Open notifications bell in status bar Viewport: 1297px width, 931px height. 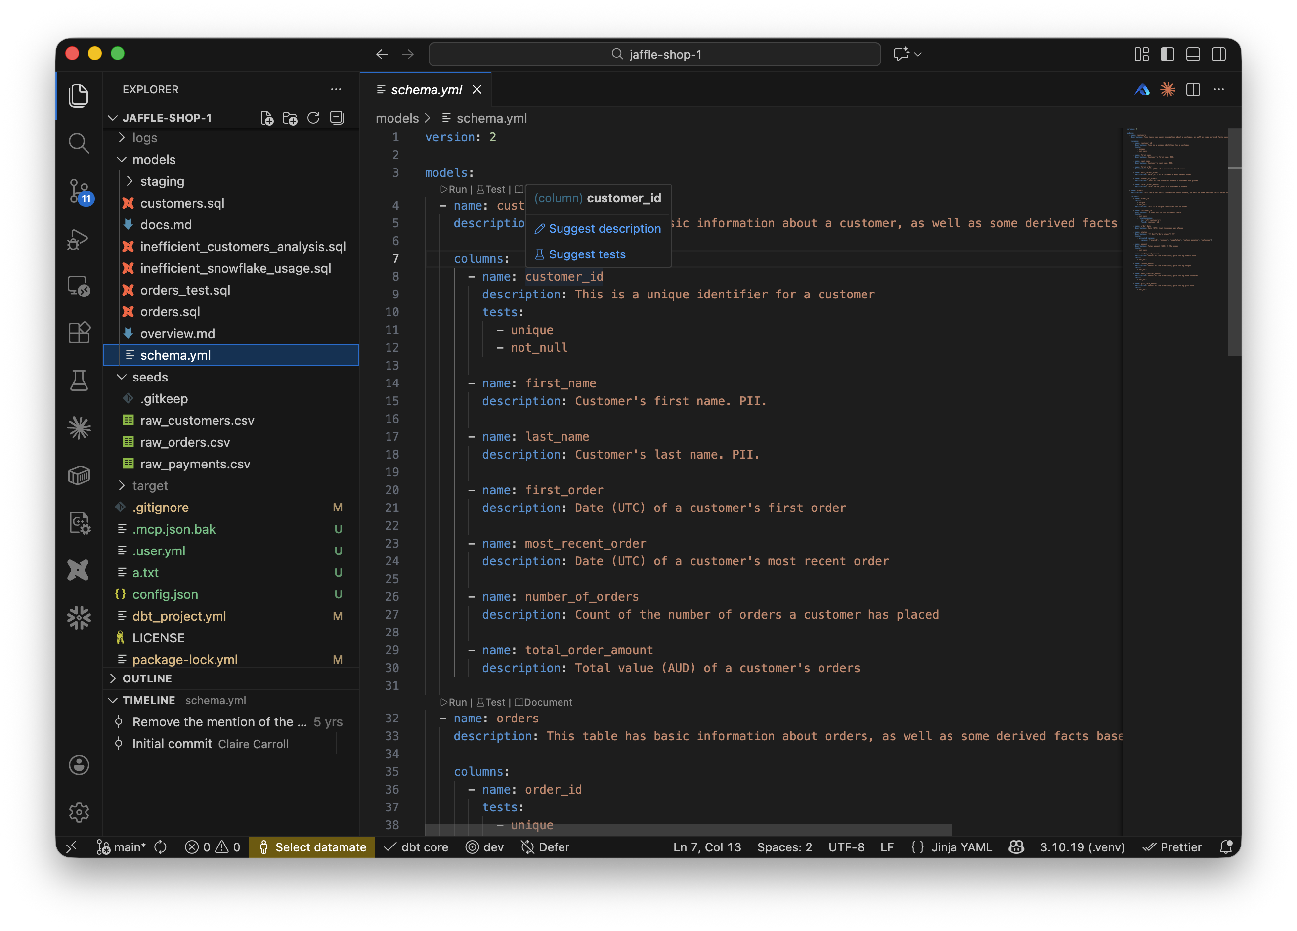coord(1225,847)
